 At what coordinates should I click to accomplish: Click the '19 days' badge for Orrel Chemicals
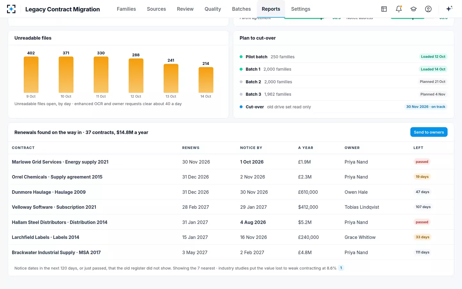422,177
